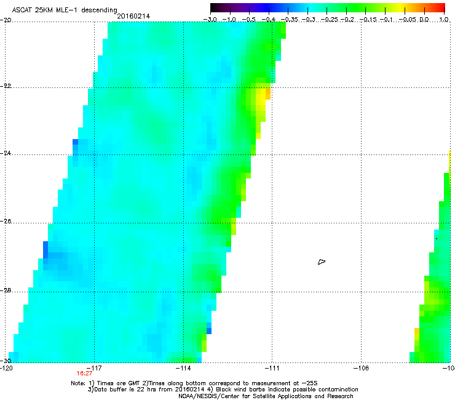Click the latitude label -24
Image resolution: width=455 pixels, height=400 pixels.
click(x=6, y=153)
